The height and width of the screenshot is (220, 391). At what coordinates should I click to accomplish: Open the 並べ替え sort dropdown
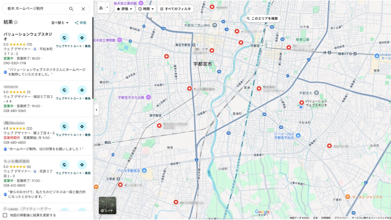click(x=60, y=23)
